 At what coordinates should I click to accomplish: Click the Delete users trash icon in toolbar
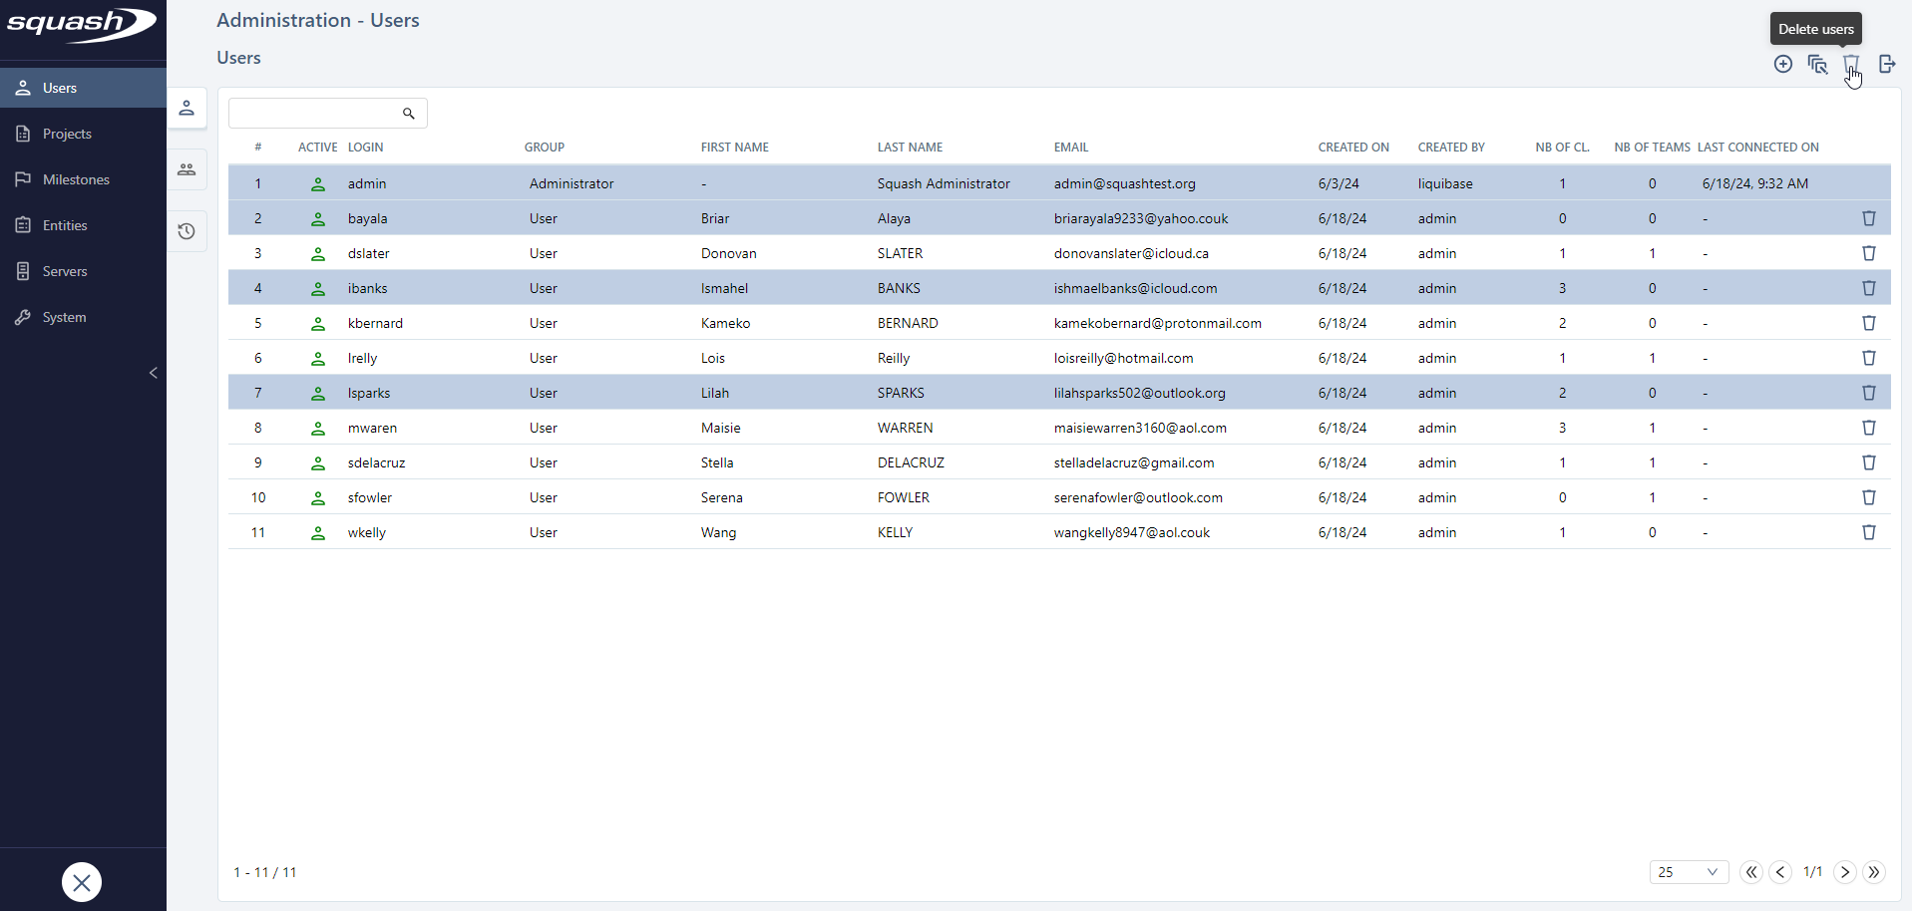1851,64
